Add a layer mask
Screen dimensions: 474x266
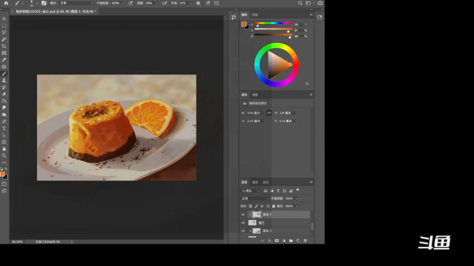point(277,241)
